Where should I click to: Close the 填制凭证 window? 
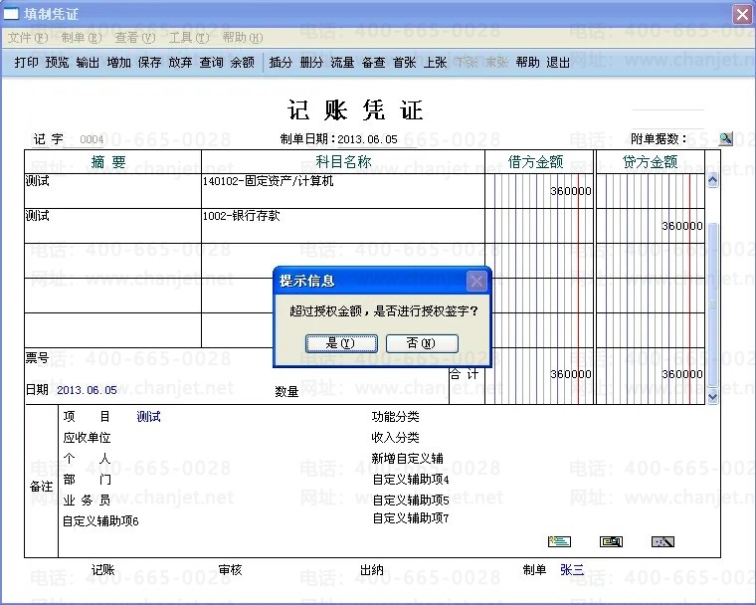point(742,14)
